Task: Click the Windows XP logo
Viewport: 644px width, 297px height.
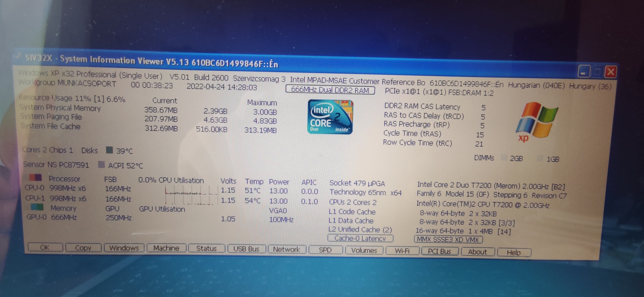Action: click(x=536, y=122)
